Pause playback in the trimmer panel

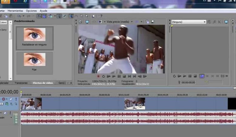(x=190, y=76)
